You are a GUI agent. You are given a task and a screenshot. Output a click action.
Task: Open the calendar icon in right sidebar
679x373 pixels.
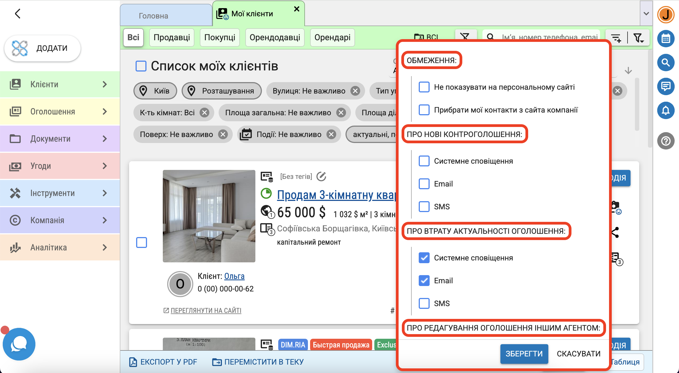(665, 39)
